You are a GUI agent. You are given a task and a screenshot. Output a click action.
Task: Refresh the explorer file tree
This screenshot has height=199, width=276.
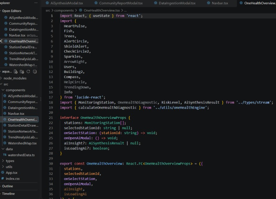[x=28, y=72]
